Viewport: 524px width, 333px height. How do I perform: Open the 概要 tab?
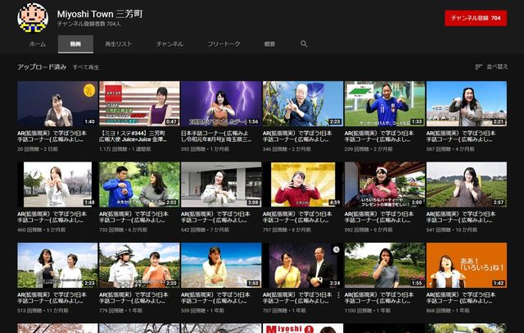point(269,43)
